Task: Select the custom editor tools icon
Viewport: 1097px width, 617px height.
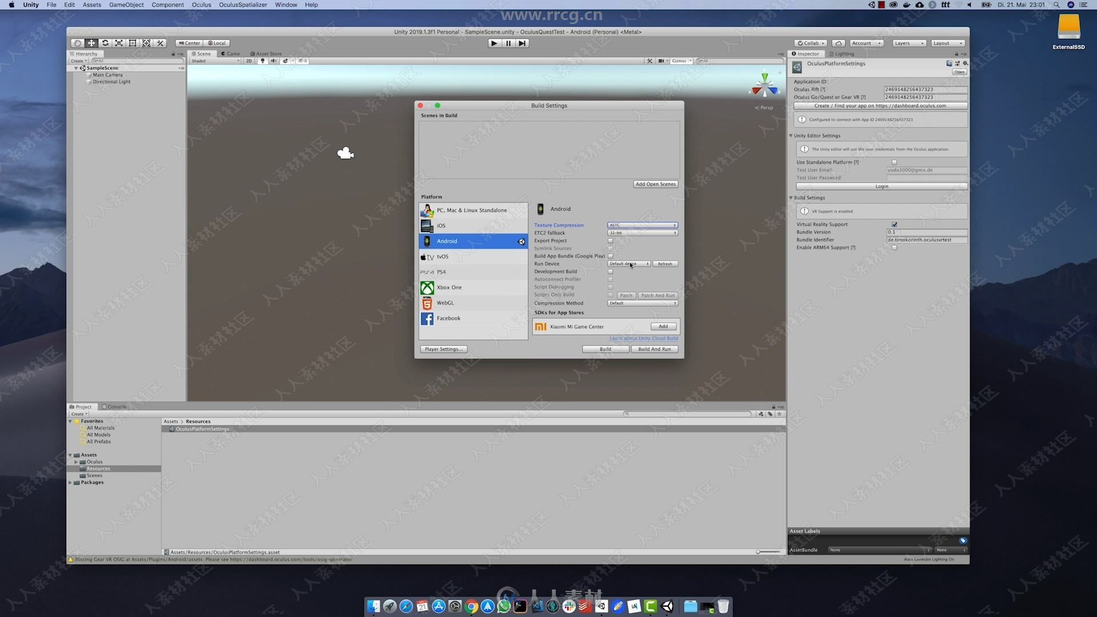Action: (160, 43)
